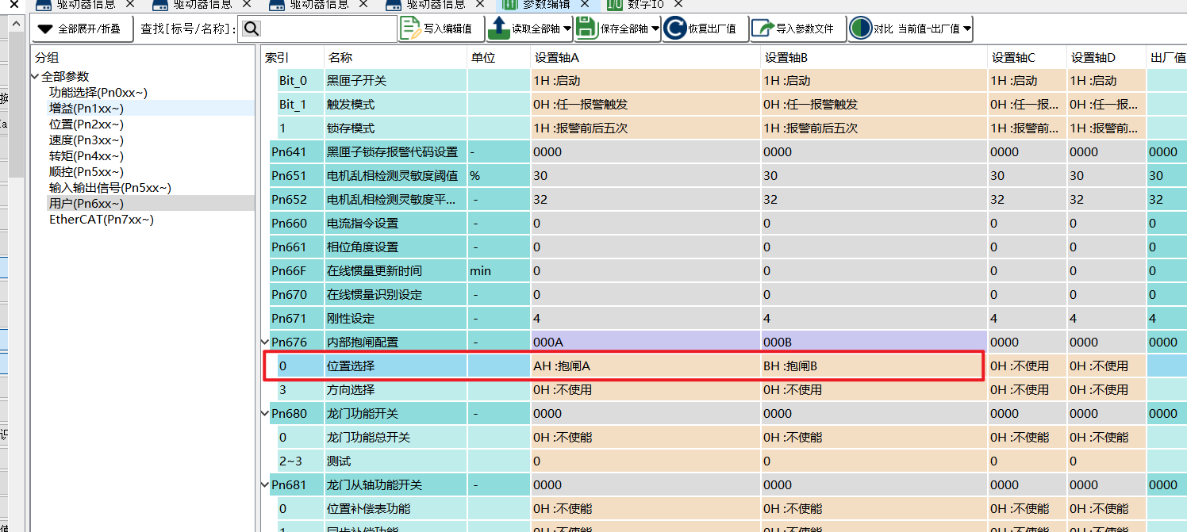Open the 保存全部轴 dropdown arrow
The width and height of the screenshot is (1187, 532).
tap(655, 29)
